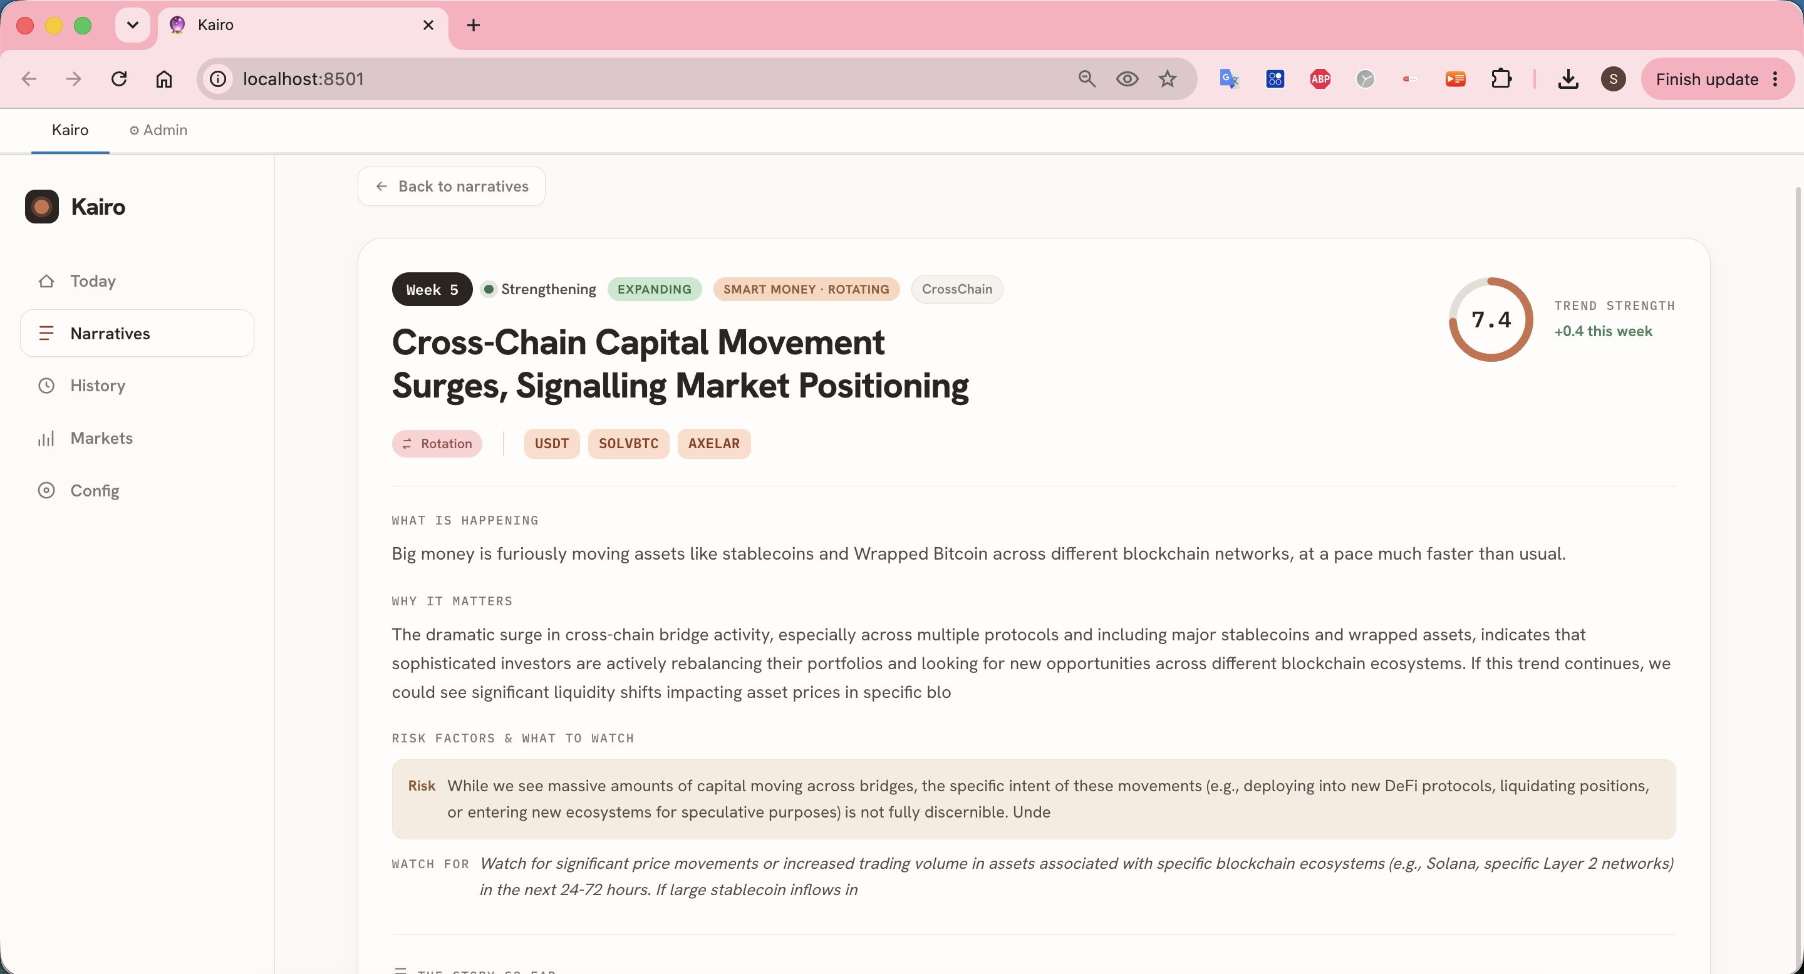This screenshot has width=1804, height=974.
Task: Go to the browser home page
Action: pyautogui.click(x=164, y=79)
